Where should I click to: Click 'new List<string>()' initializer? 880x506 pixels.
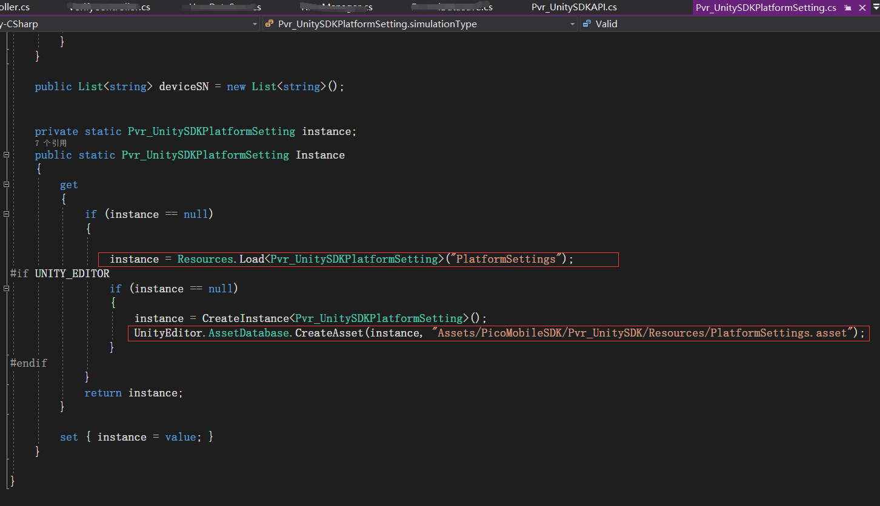(x=285, y=87)
